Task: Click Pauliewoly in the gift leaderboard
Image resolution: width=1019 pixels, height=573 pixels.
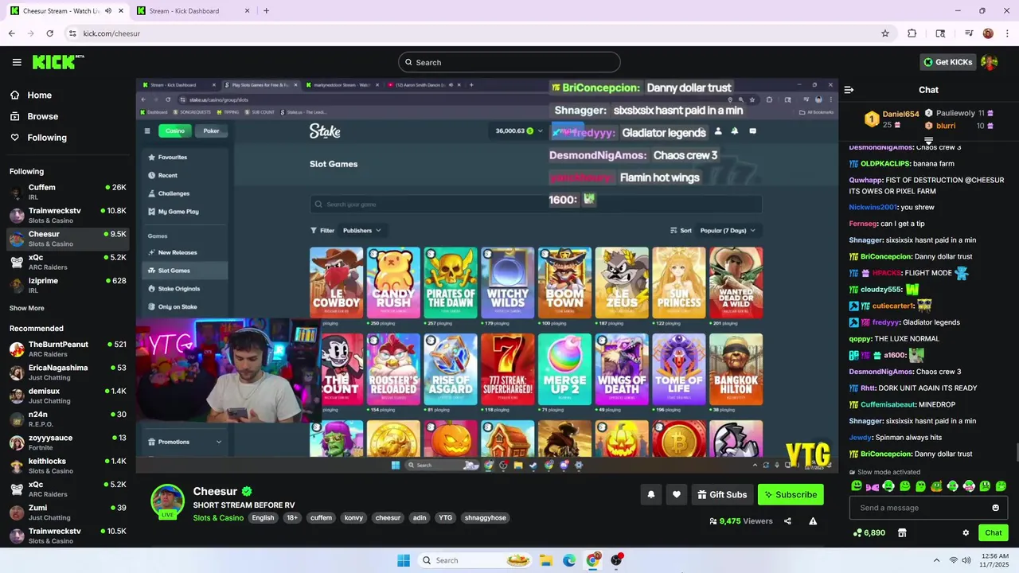Action: (955, 114)
